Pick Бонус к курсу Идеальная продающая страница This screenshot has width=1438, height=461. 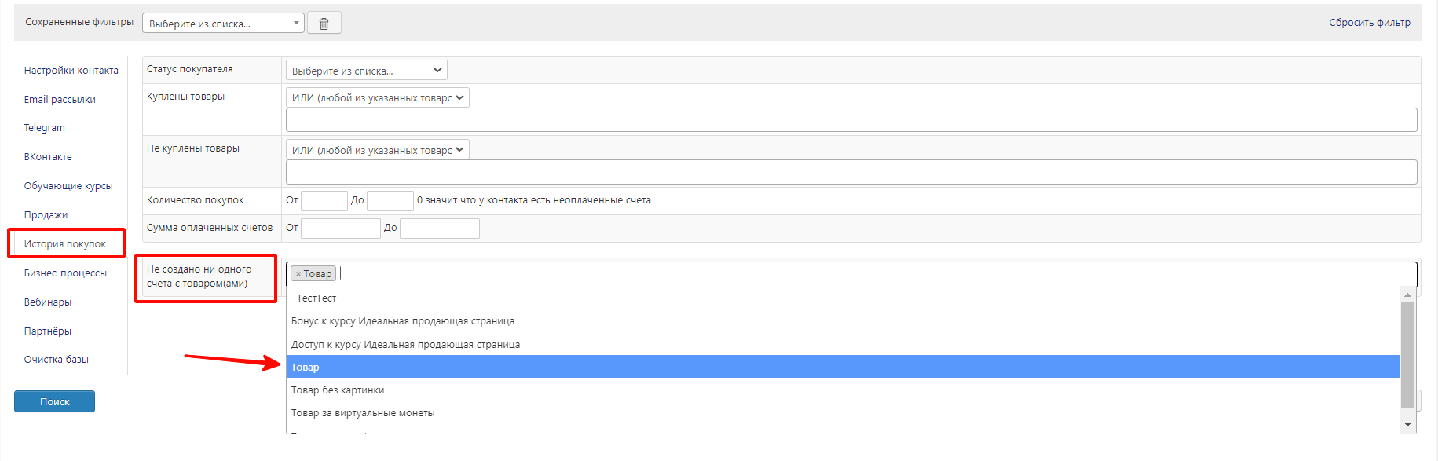(x=403, y=321)
